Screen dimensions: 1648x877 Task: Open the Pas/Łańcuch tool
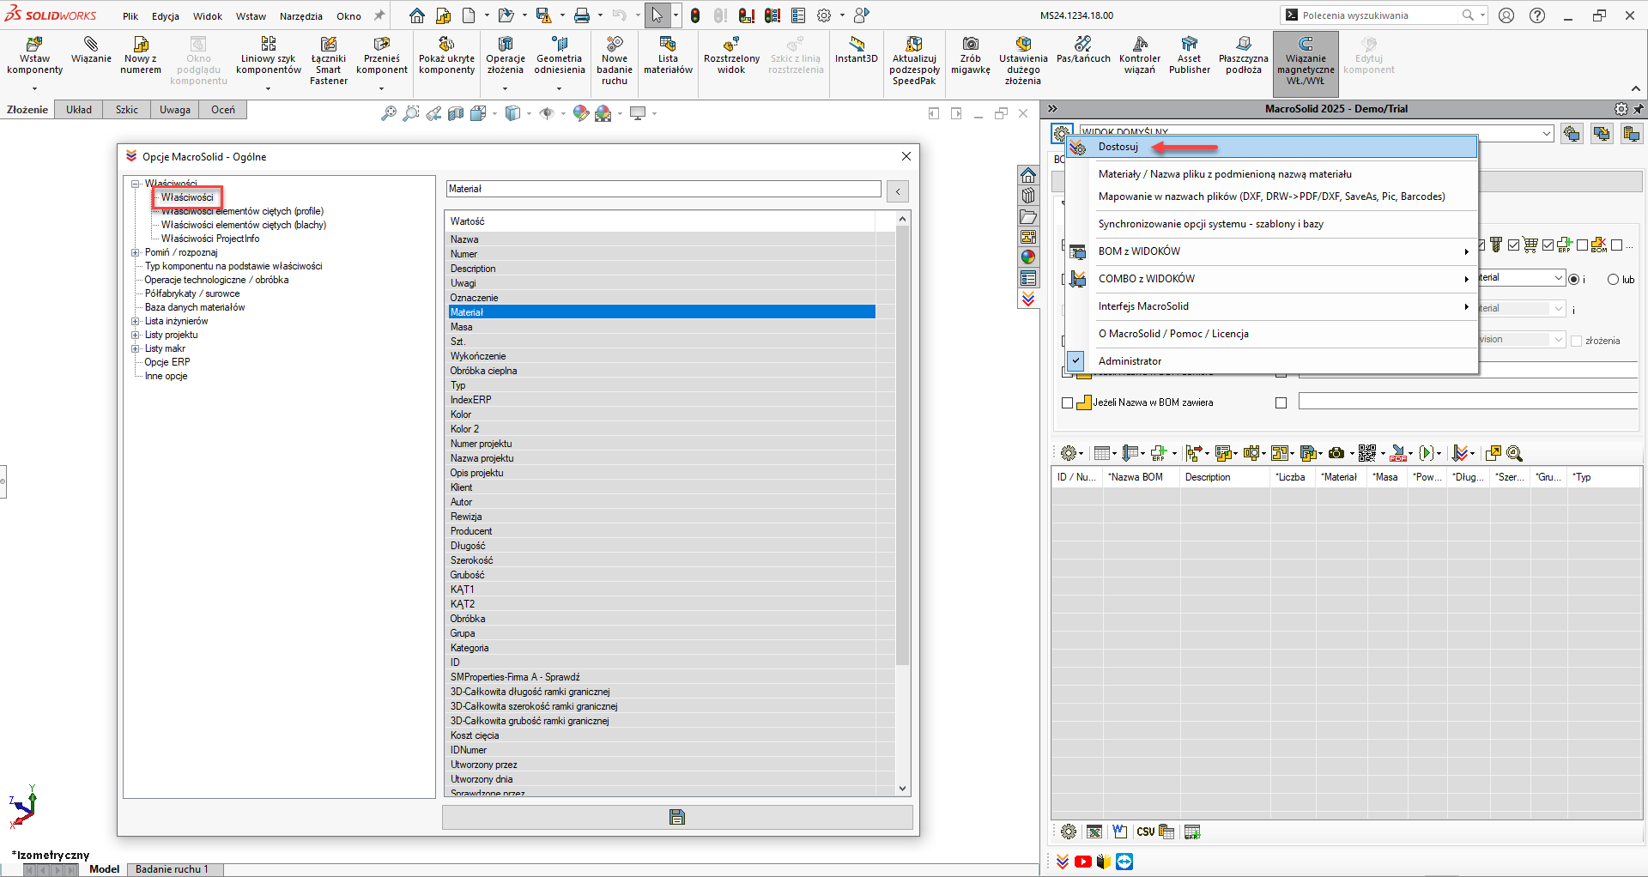[1083, 51]
